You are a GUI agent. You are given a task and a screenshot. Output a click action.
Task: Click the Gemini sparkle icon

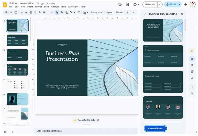click(x=186, y=5)
